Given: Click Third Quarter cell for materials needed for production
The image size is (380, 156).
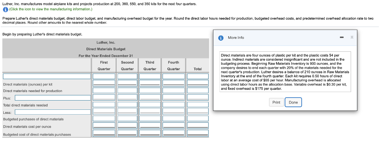Looking at the screenshot, I should [150, 90].
